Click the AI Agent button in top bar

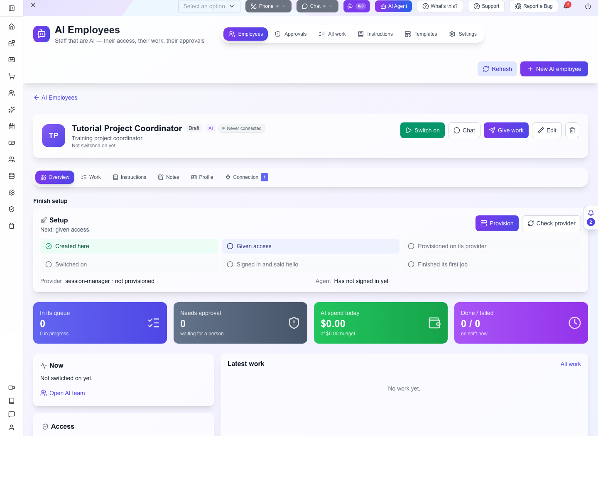click(393, 6)
